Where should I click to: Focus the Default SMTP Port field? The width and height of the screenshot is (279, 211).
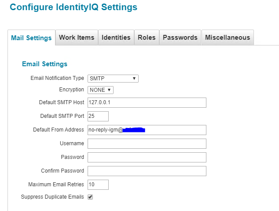tap(98, 116)
